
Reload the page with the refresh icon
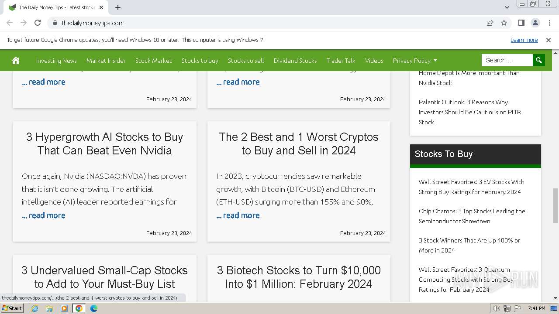click(38, 23)
